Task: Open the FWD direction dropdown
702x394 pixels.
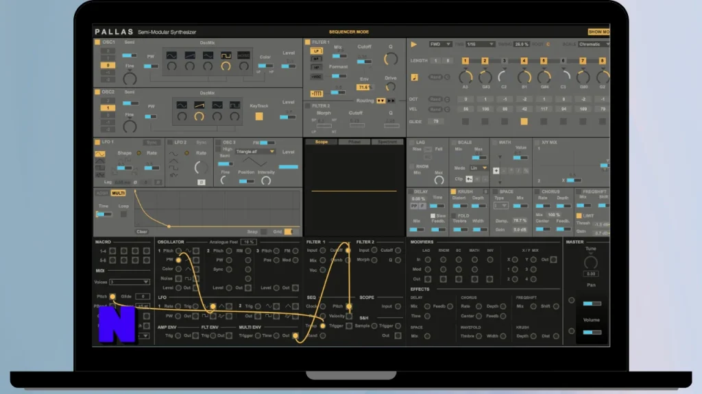Action: pyautogui.click(x=440, y=44)
